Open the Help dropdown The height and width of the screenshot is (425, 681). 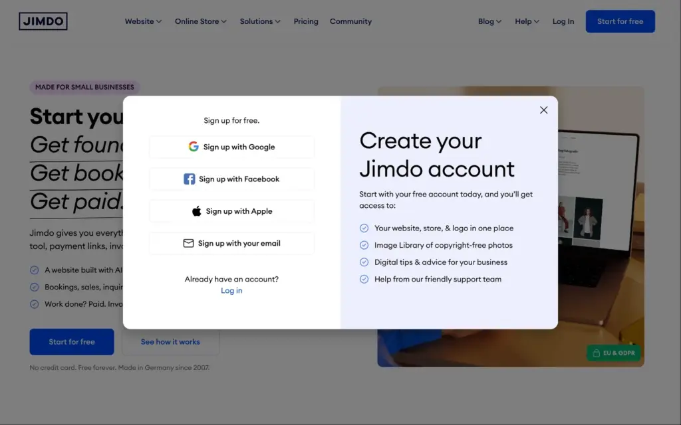pyautogui.click(x=527, y=21)
